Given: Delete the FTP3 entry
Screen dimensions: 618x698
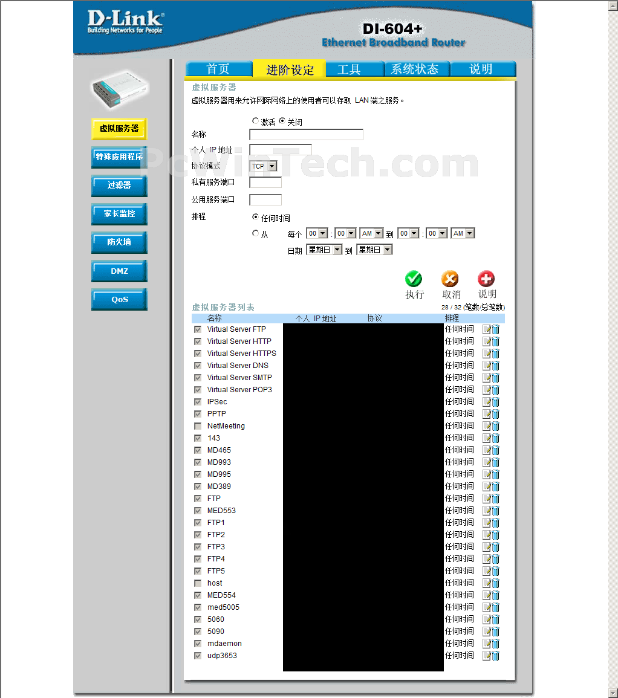Looking at the screenshot, I should tap(495, 547).
